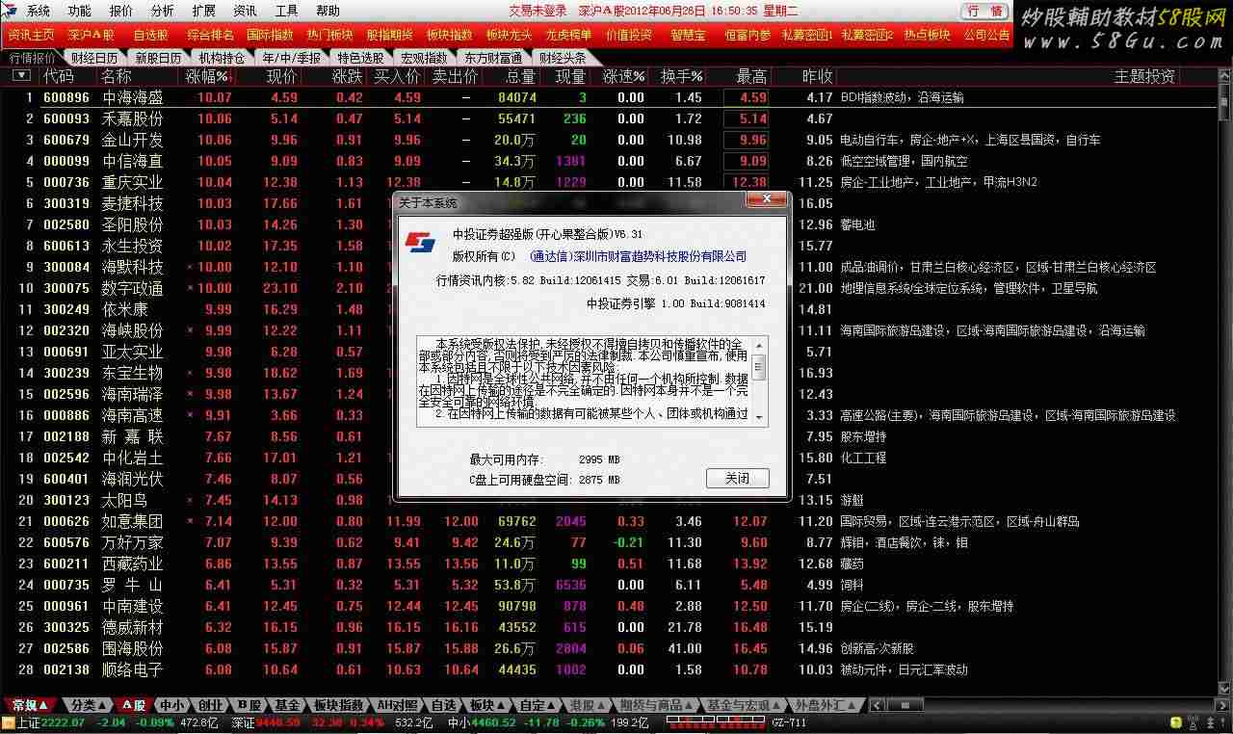
Task: Click the 股指期货 toolbar button
Action: click(x=390, y=35)
